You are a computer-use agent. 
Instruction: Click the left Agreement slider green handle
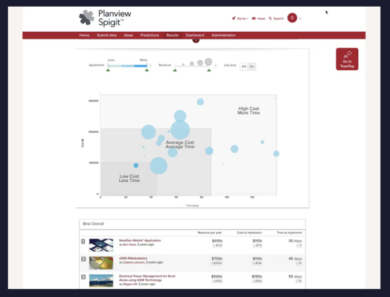[x=108, y=70]
